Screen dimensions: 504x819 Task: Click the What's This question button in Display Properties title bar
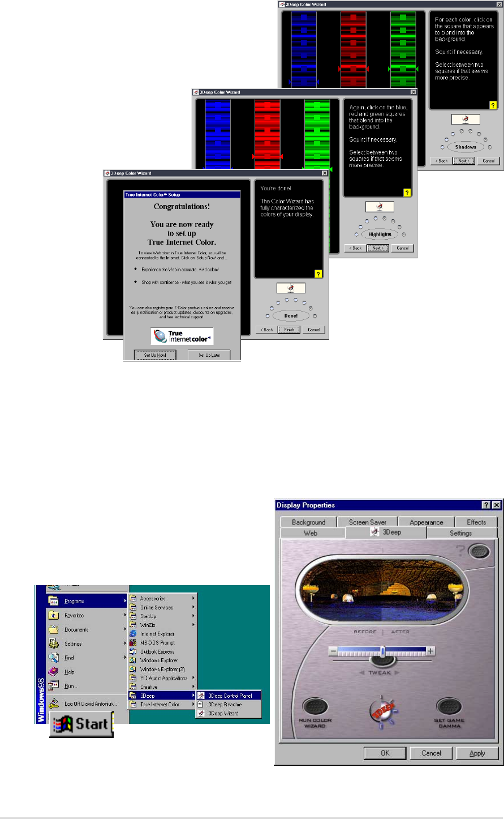coord(486,505)
